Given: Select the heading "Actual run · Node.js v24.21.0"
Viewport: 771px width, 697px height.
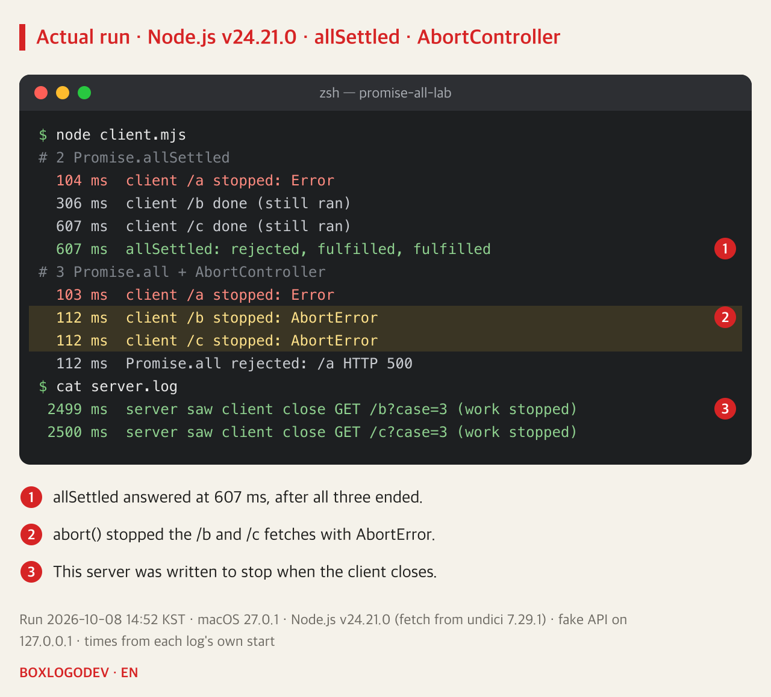Looking at the screenshot, I should click(x=166, y=37).
